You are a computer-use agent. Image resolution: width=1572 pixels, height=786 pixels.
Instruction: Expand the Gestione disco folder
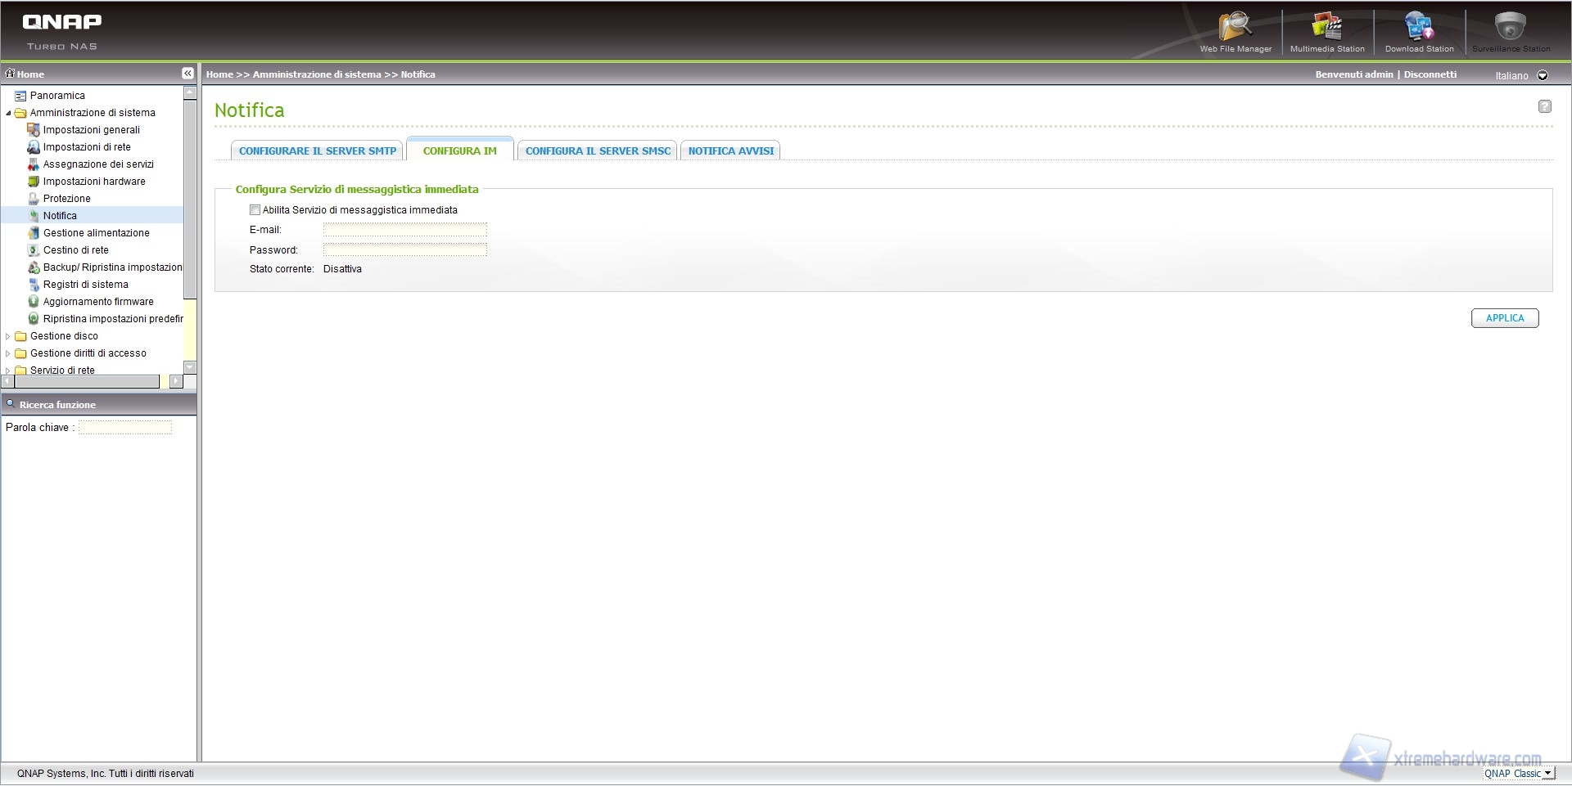tap(8, 336)
